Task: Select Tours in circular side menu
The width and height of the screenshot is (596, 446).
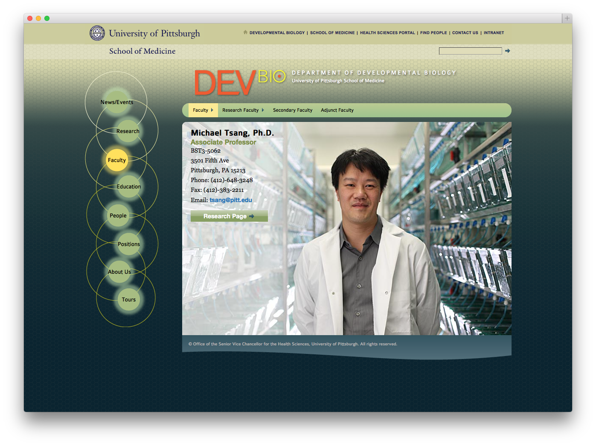Action: [x=129, y=299]
